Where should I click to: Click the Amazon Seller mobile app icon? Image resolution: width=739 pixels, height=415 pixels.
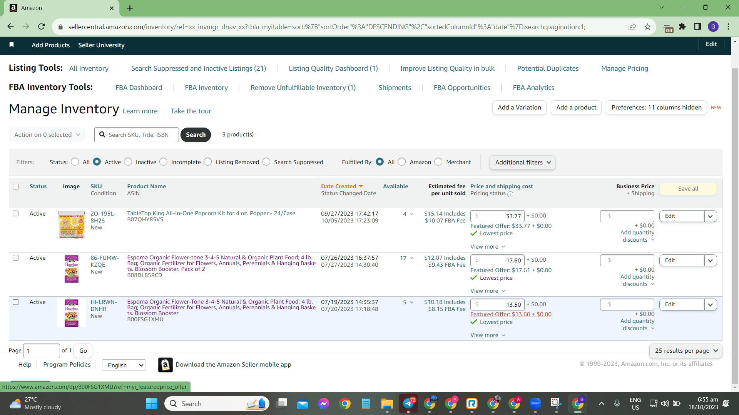pyautogui.click(x=165, y=365)
